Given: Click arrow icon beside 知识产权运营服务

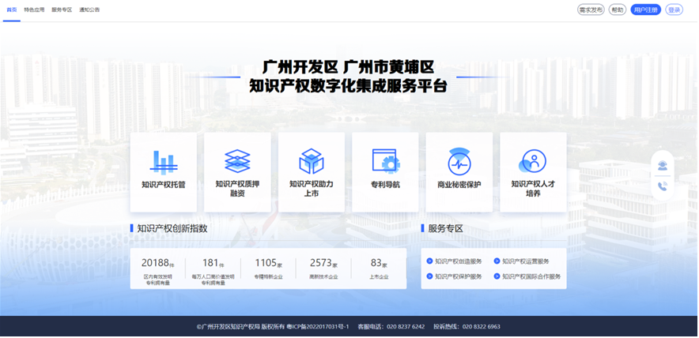Looking at the screenshot, I should tap(497, 261).
